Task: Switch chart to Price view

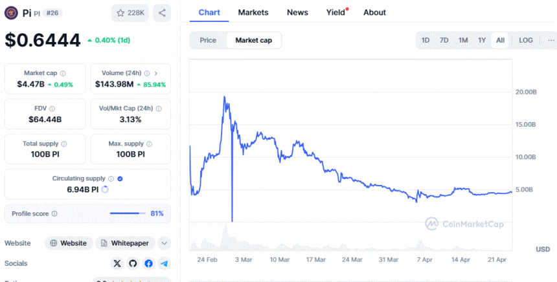Action: [208, 41]
